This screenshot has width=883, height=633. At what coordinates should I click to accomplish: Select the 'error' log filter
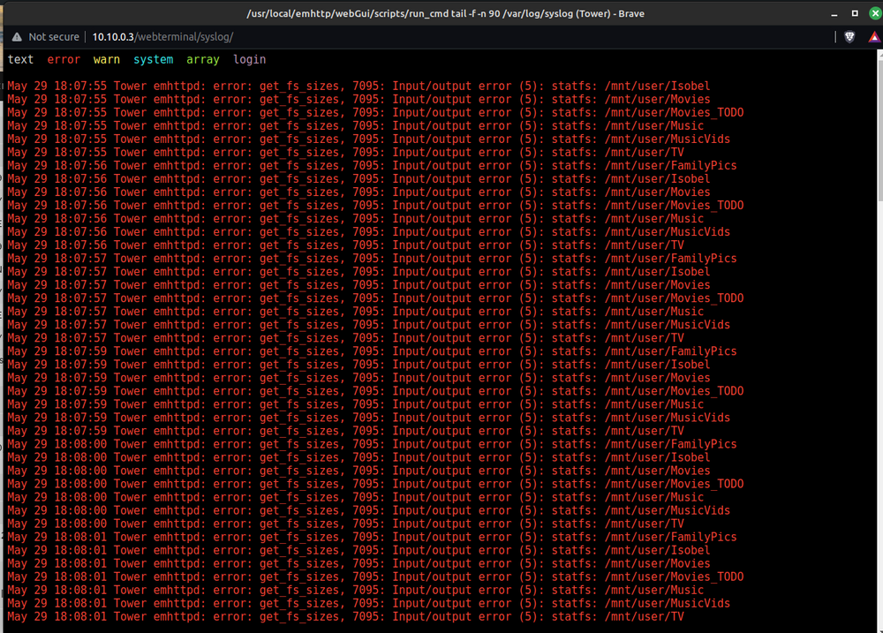64,59
